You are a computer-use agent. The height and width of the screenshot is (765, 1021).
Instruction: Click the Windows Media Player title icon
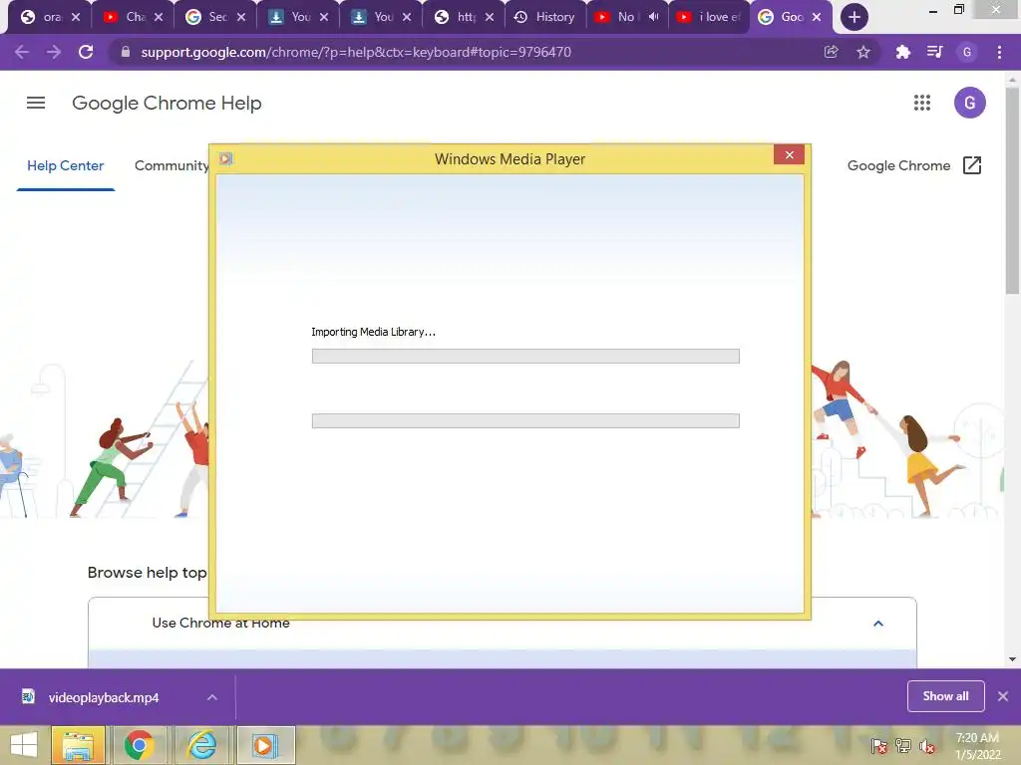tap(226, 158)
